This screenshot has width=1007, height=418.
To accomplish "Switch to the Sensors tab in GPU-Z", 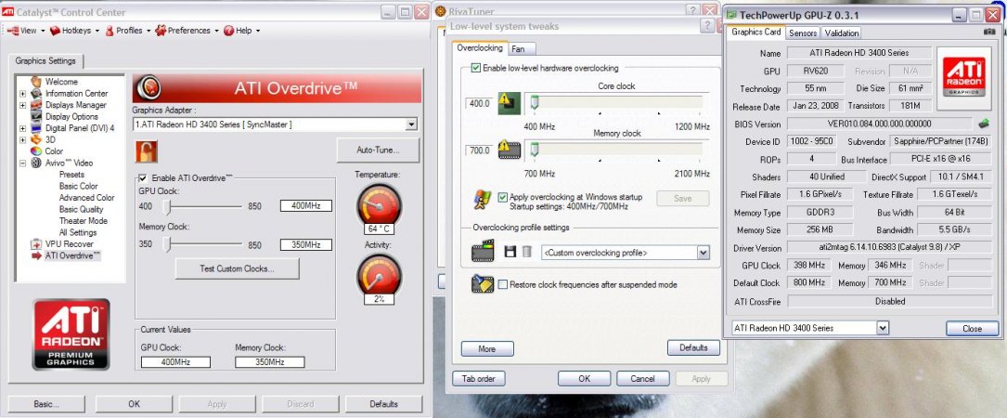I will point(803,33).
